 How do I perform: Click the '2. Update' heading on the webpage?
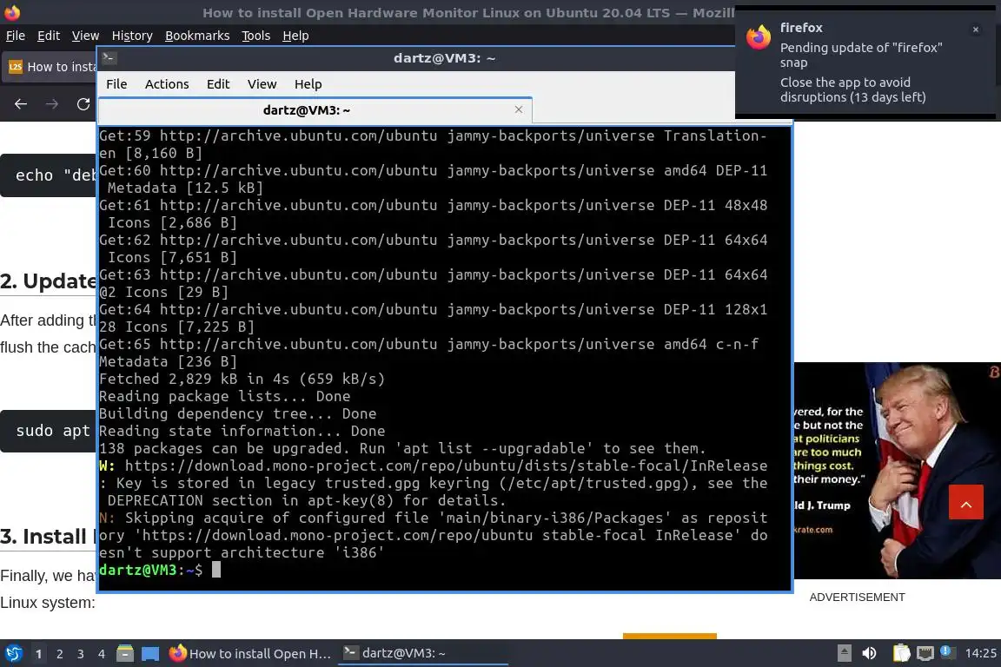(49, 281)
